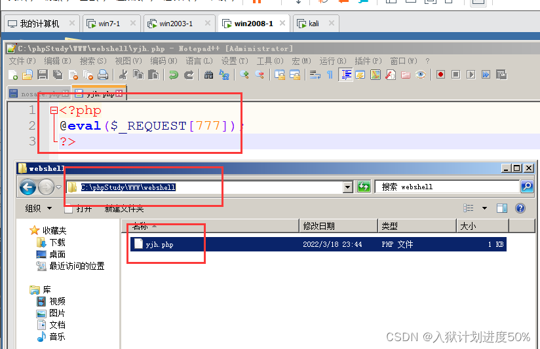Screen dimensions: 540x349
Task: Play back the recorded macro
Action: pyautogui.click(x=471, y=75)
